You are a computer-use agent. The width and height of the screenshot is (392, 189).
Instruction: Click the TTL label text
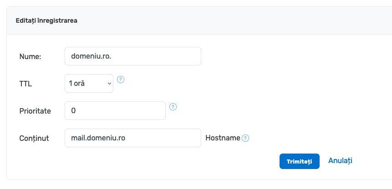point(25,84)
